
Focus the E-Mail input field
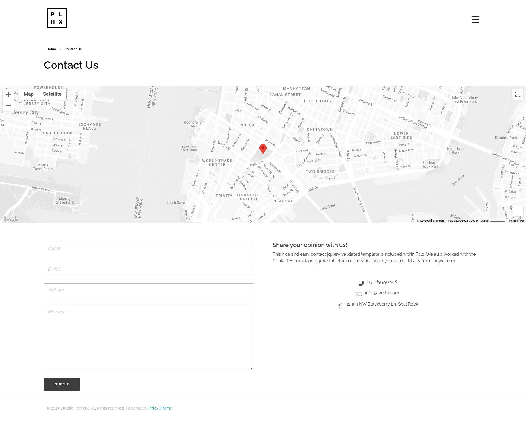(x=148, y=269)
